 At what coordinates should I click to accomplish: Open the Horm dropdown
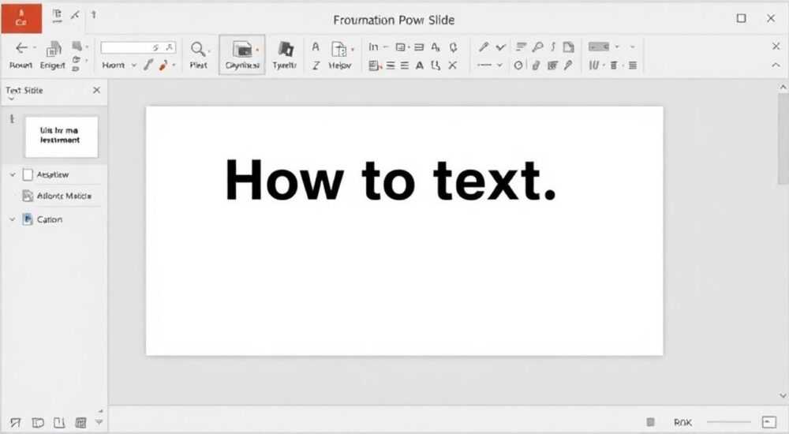click(x=134, y=65)
